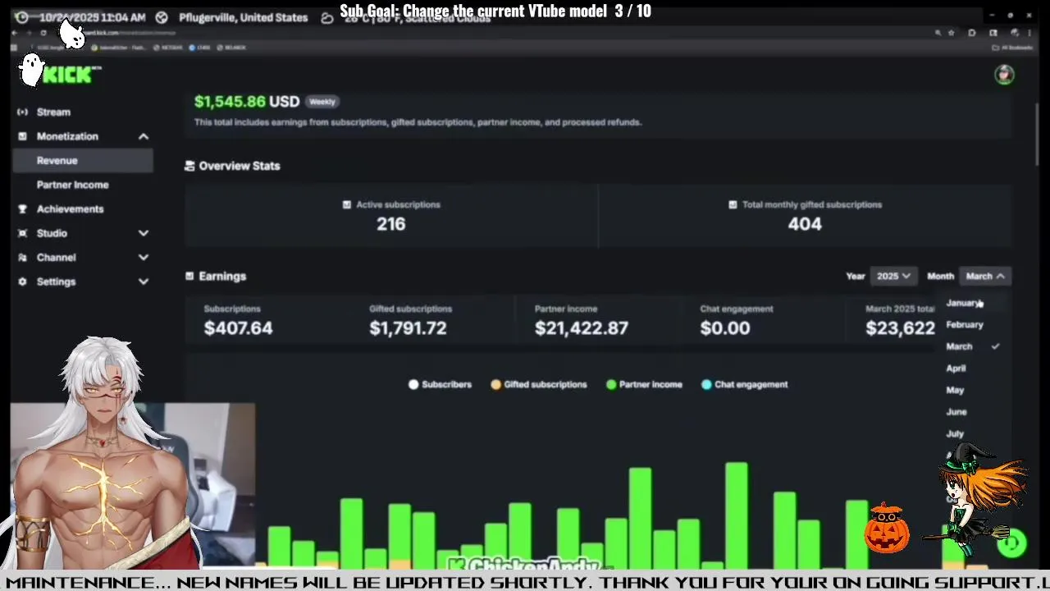Toggle the Partner income legend series

(644, 384)
